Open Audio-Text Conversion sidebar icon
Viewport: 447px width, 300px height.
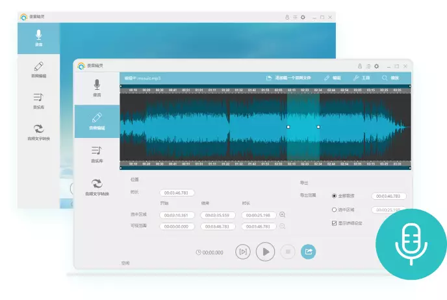[97, 187]
